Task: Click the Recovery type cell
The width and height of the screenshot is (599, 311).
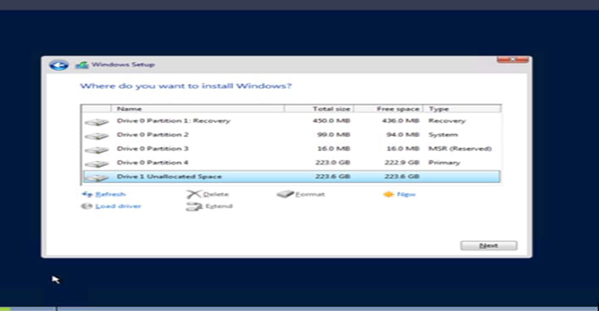Action: click(446, 121)
